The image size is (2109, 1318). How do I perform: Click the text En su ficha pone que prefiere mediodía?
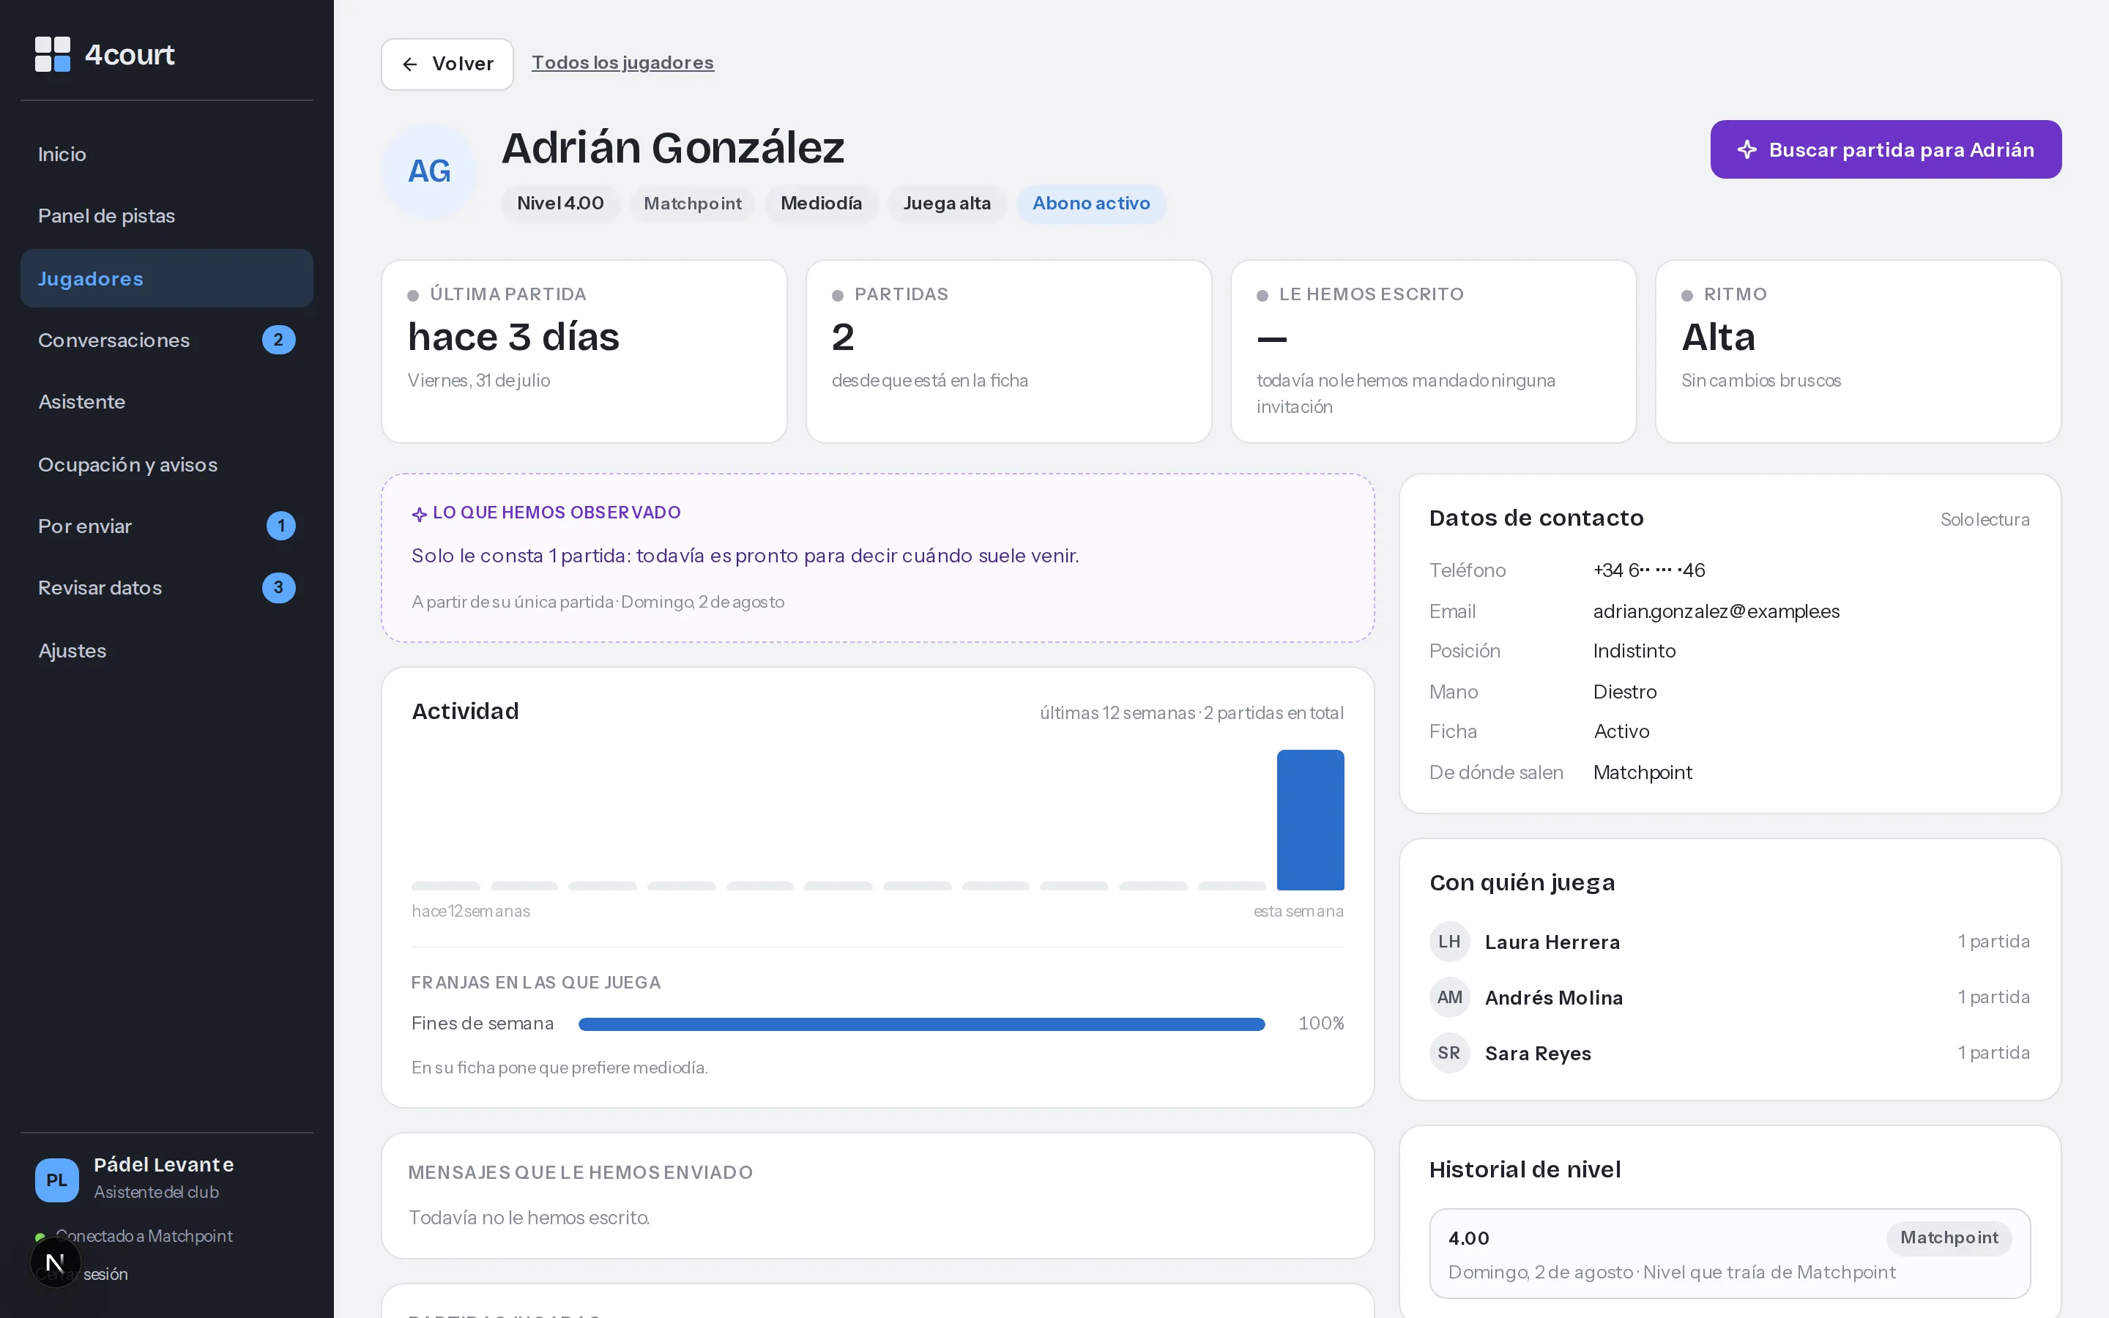click(x=559, y=1068)
